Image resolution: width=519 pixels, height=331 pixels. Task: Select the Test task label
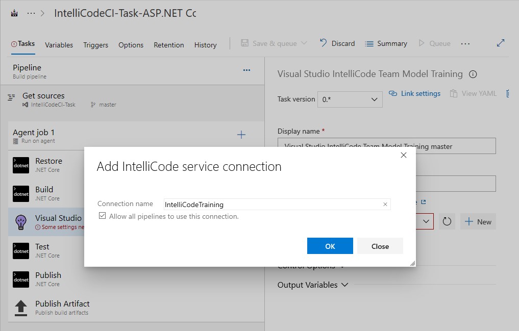click(x=42, y=247)
